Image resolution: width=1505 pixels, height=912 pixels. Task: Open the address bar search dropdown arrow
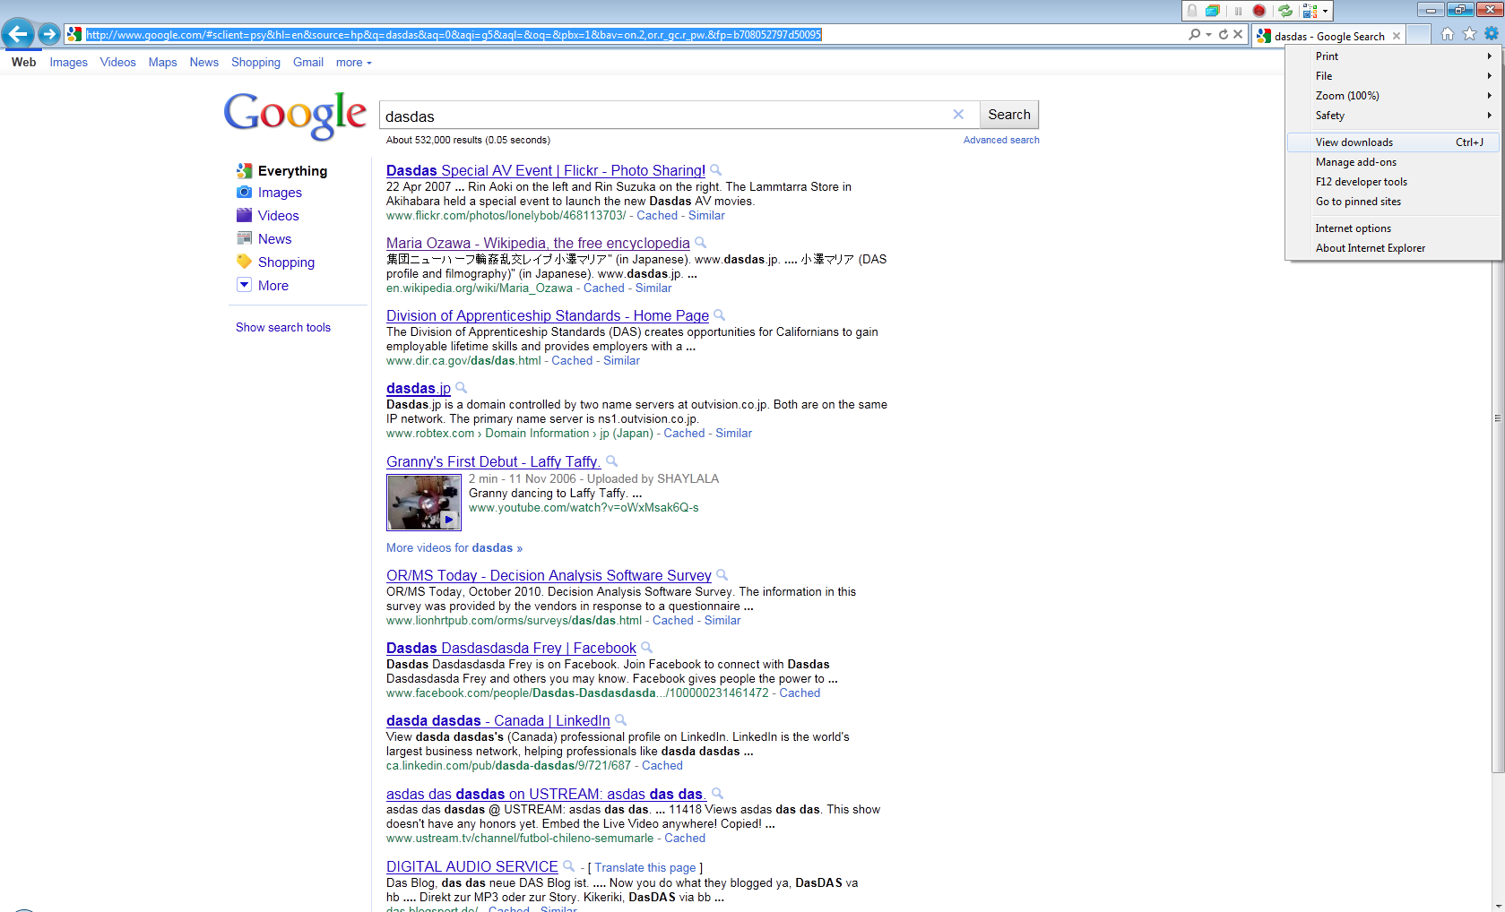pos(1208,34)
